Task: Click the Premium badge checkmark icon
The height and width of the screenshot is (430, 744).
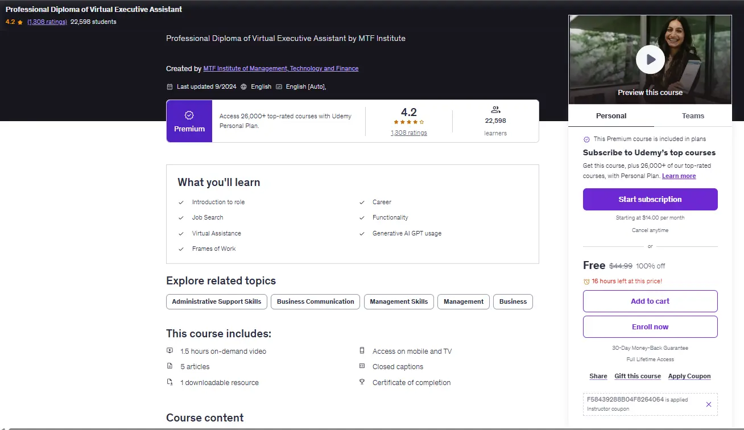Action: [189, 115]
